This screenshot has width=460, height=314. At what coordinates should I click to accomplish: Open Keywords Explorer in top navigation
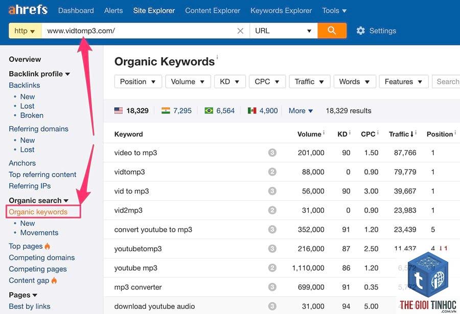[x=281, y=11]
